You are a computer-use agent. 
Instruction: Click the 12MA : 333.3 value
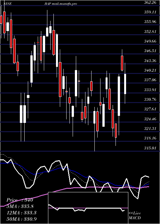pyautogui.click(x=21, y=213)
